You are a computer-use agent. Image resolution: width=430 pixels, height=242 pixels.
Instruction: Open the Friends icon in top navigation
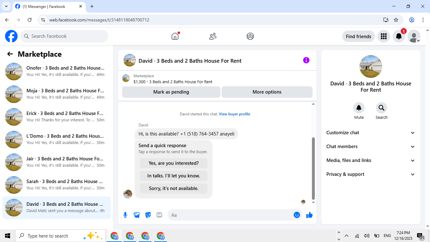213,36
